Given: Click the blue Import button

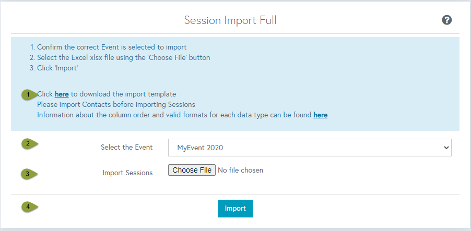Looking at the screenshot, I should (x=235, y=209).
